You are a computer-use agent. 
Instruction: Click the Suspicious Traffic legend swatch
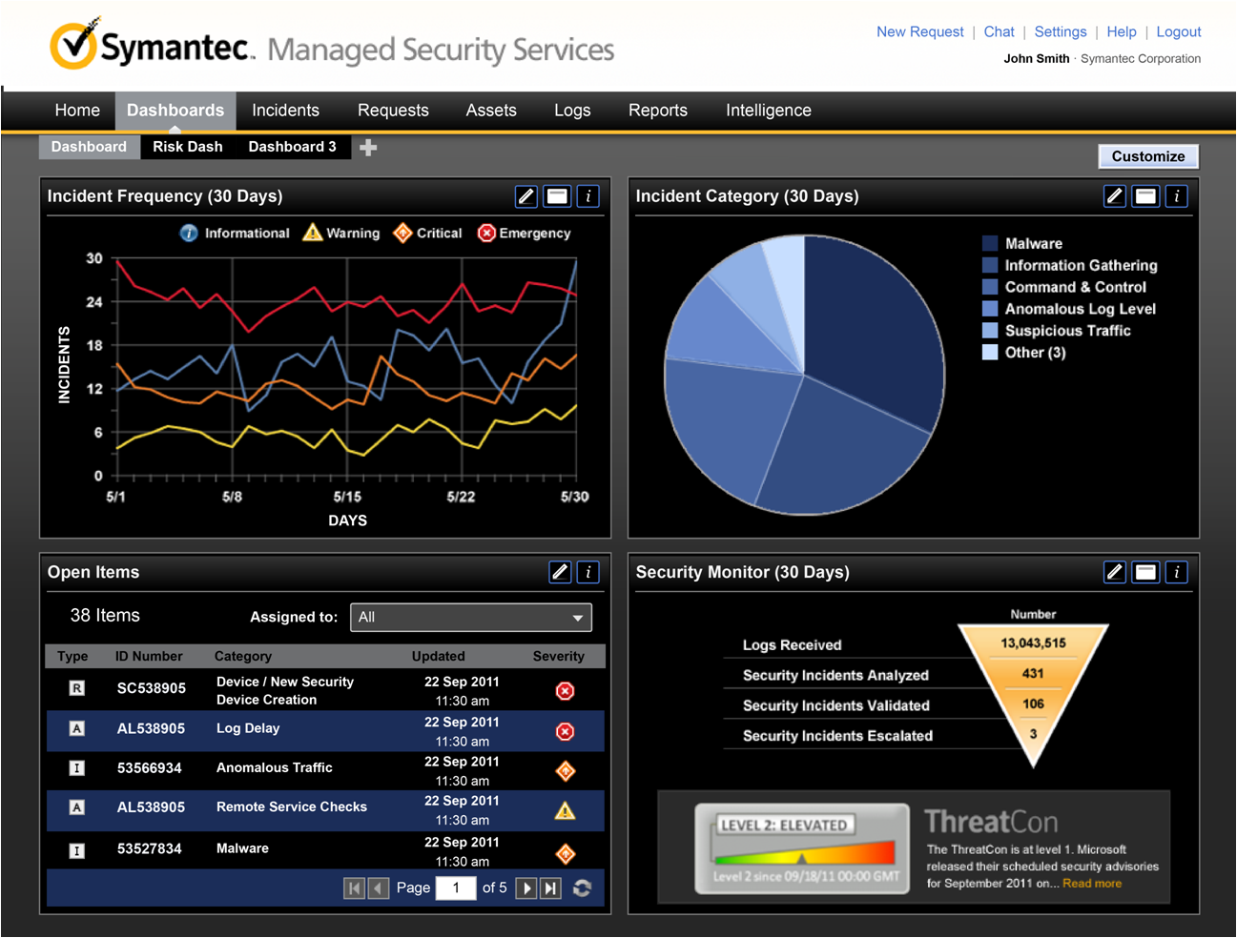[990, 330]
